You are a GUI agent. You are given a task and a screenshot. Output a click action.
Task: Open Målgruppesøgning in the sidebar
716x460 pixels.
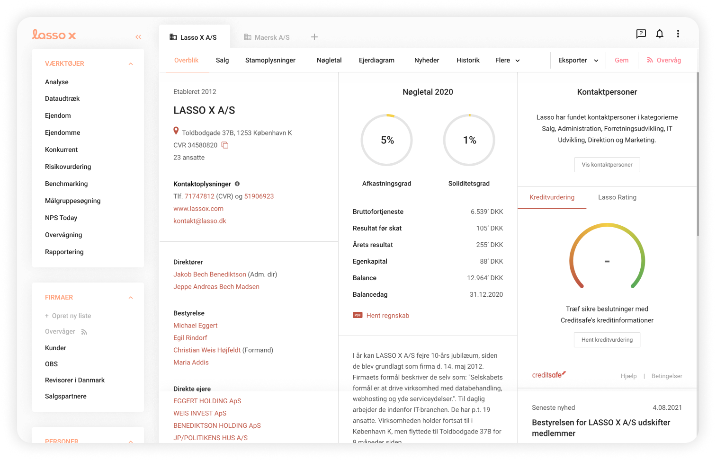73,201
